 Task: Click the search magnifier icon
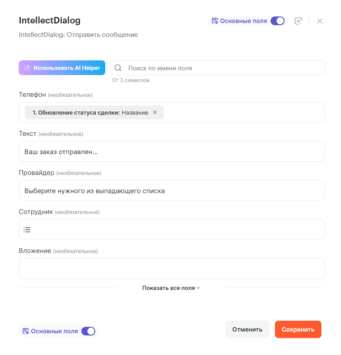pyautogui.click(x=118, y=68)
